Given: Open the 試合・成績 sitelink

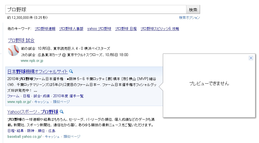Looking at the screenshot, I should tap(42, 96).
